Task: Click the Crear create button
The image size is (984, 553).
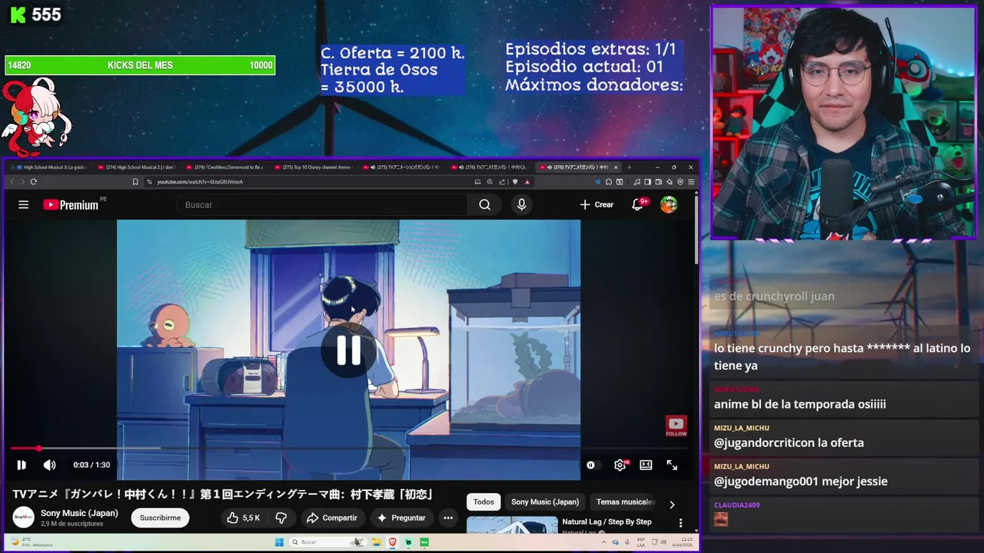Action: point(597,205)
